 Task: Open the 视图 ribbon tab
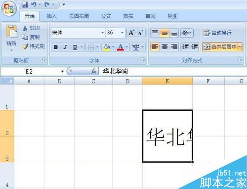point(172,16)
